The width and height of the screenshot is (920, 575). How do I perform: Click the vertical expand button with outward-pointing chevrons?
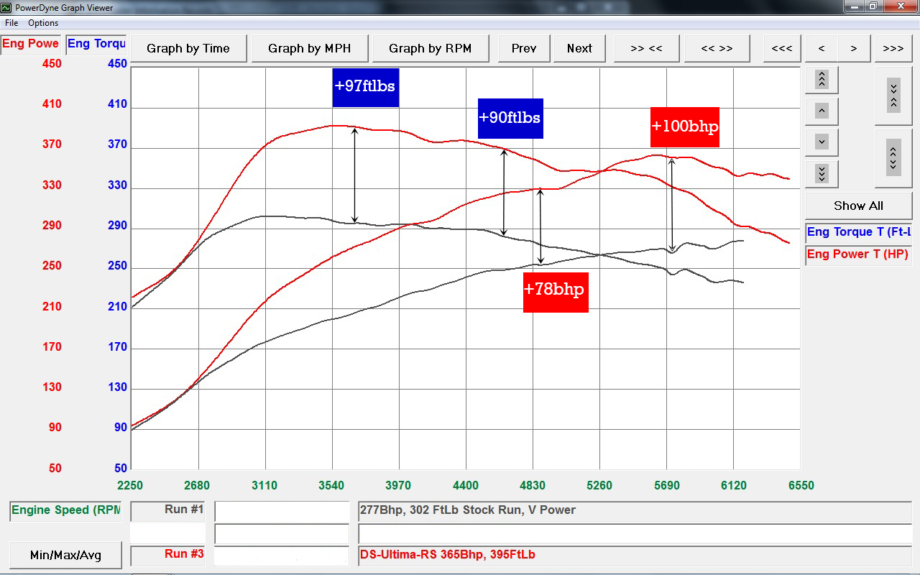(893, 158)
